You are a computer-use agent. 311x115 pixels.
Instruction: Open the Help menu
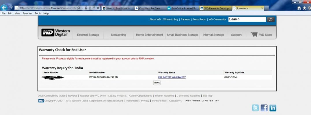tap(46, 14)
